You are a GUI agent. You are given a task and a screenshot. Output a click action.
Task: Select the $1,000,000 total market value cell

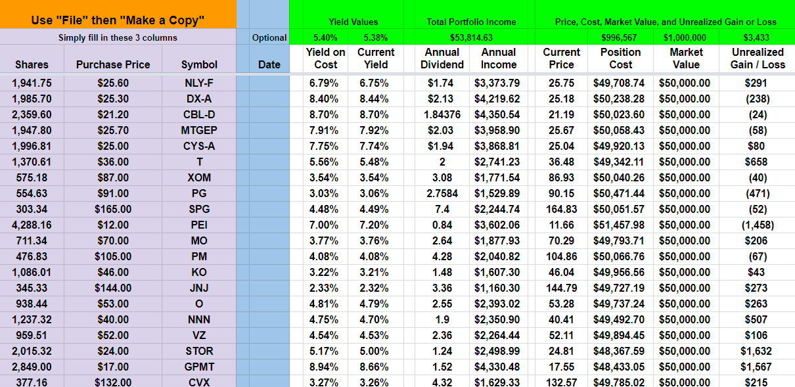click(685, 37)
